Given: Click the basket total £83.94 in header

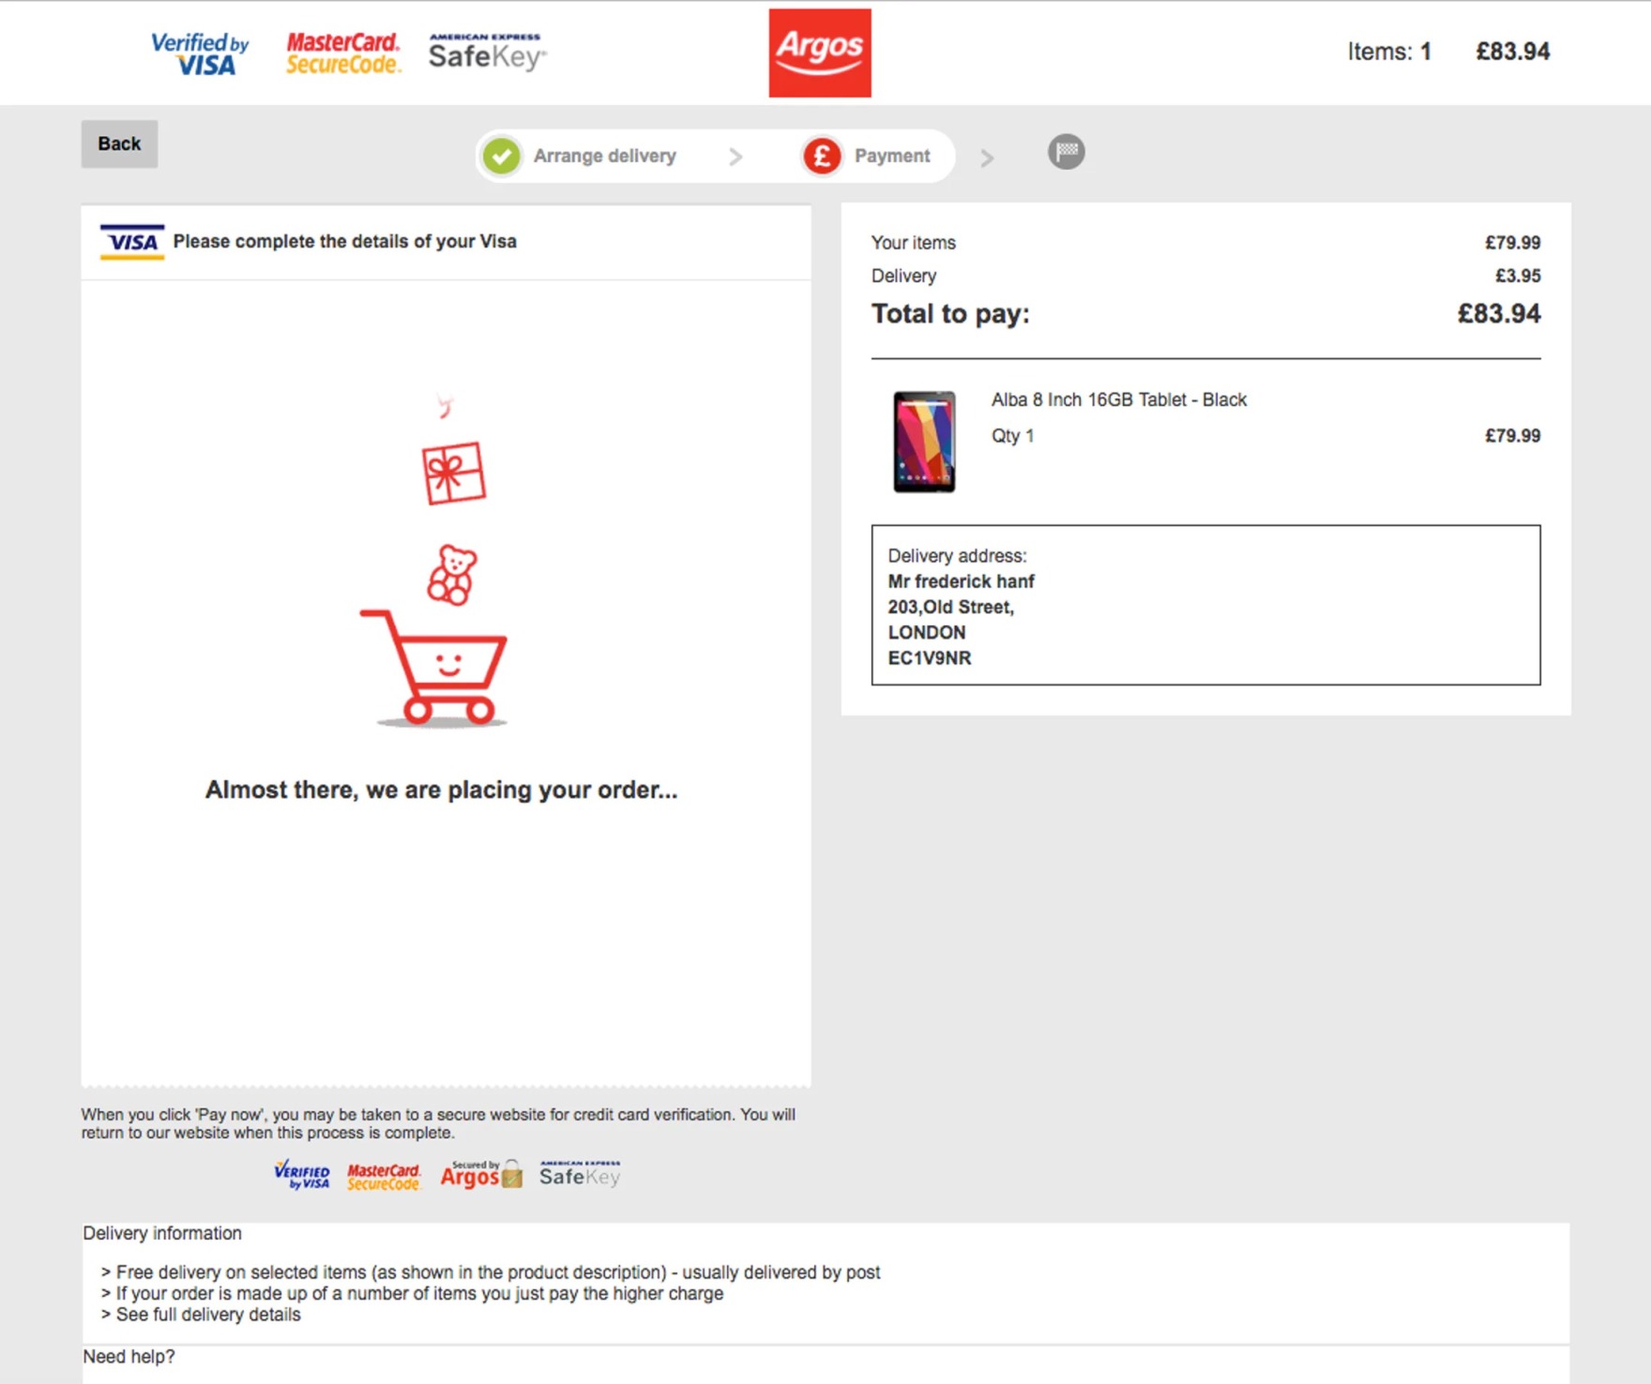Looking at the screenshot, I should (1512, 52).
